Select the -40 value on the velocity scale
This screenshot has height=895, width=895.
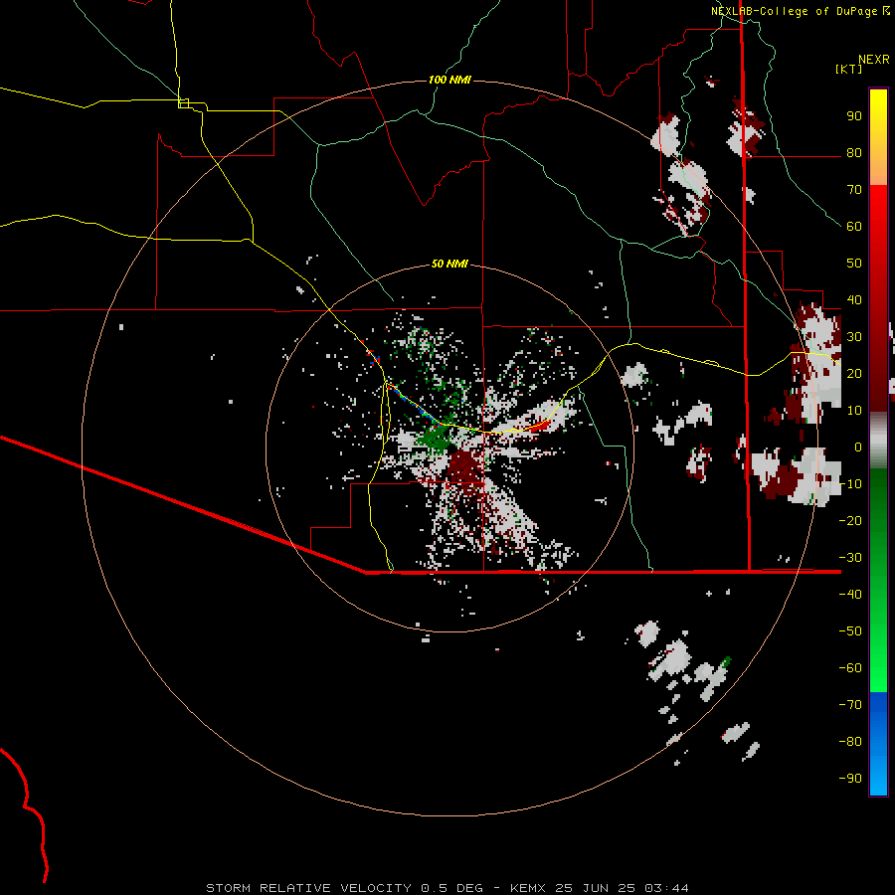tap(850, 595)
